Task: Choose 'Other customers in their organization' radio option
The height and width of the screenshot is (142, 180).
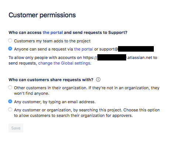Action: (10, 87)
